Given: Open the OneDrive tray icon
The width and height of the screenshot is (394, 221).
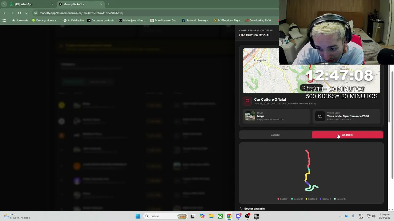Looking at the screenshot, I should 347,216.
